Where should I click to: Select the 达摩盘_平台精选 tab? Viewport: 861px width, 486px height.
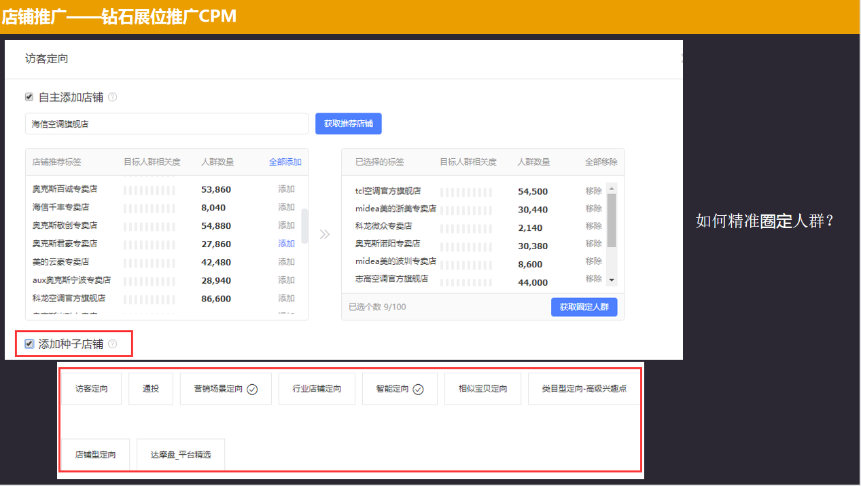click(181, 455)
